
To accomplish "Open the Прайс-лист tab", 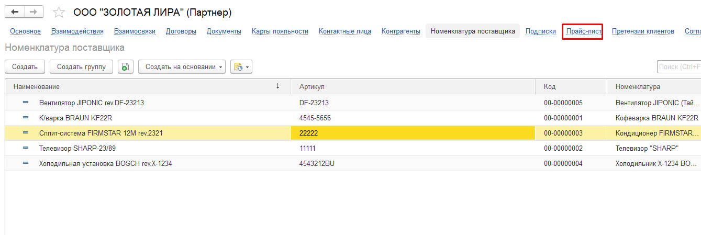I will pos(582,31).
